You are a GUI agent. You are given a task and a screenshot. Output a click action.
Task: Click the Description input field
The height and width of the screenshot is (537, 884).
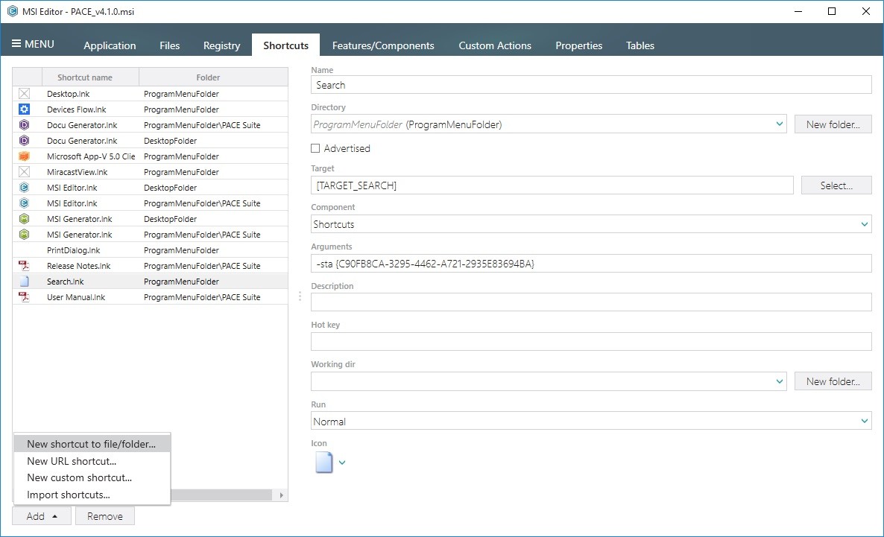591,302
